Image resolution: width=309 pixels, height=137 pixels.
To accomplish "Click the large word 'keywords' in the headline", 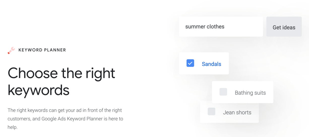I will 39,90.
